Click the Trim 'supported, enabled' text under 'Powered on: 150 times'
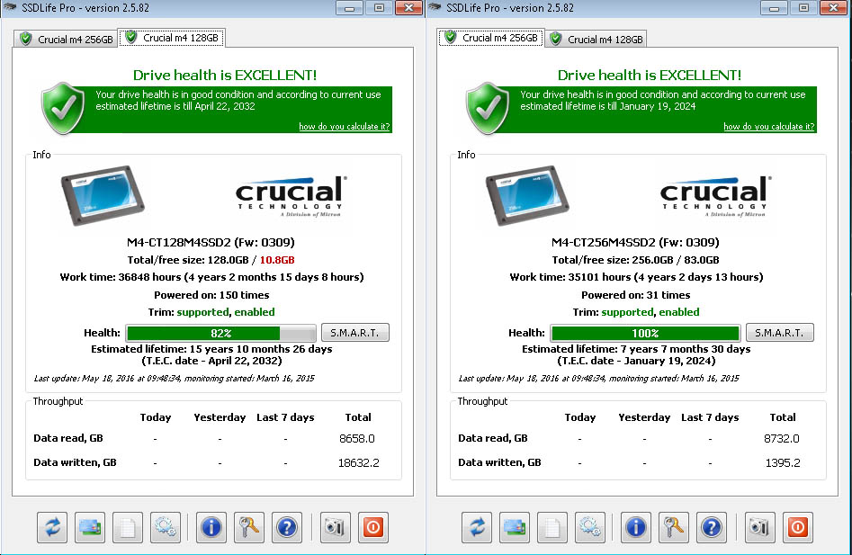The image size is (852, 555). (226, 312)
